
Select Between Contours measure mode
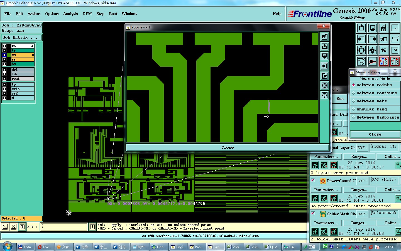[x=375, y=93]
